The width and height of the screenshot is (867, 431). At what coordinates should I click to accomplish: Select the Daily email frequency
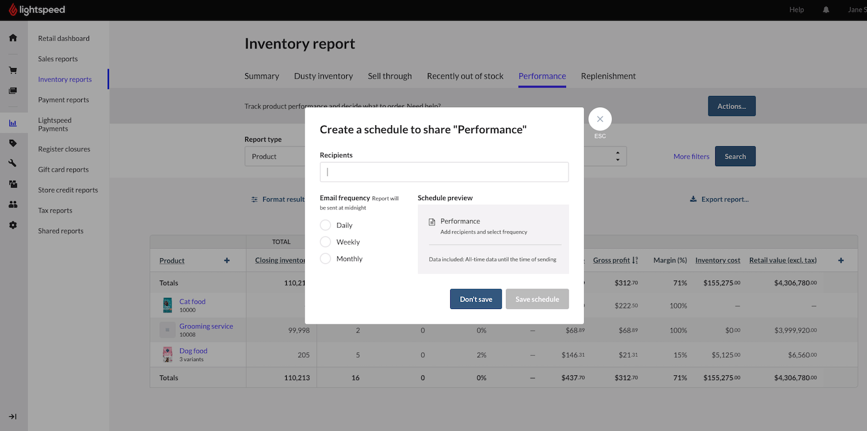(x=326, y=225)
